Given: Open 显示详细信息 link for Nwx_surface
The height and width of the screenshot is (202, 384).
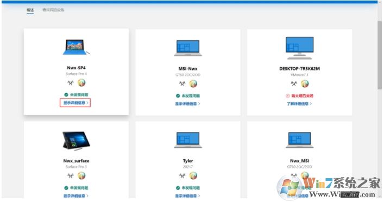Looking at the screenshot, I should pyautogui.click(x=75, y=196).
